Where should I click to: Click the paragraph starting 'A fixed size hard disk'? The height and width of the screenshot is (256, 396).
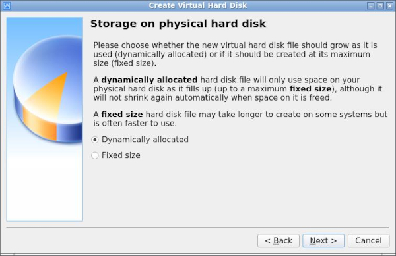pyautogui.click(x=240, y=119)
